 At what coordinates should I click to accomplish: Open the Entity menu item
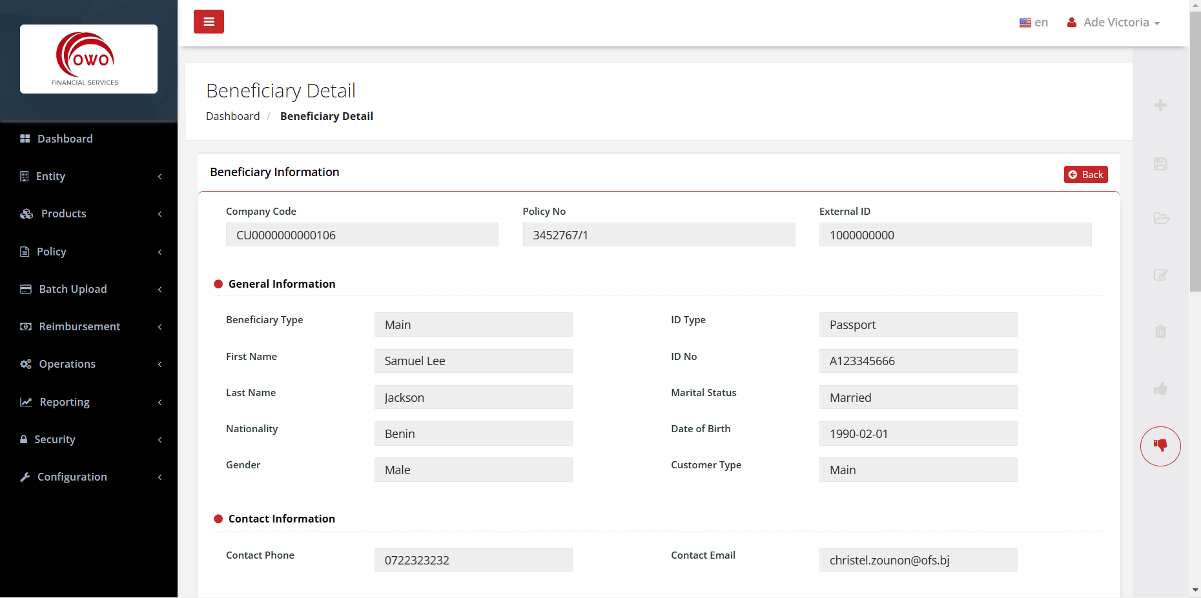click(x=88, y=176)
